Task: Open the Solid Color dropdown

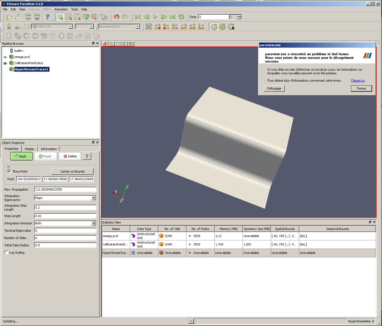Action: point(52,26)
